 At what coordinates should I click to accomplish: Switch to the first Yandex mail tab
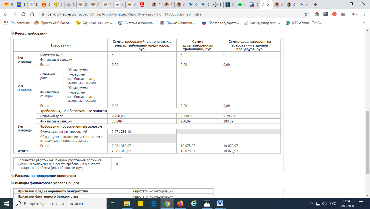tap(8, 5)
